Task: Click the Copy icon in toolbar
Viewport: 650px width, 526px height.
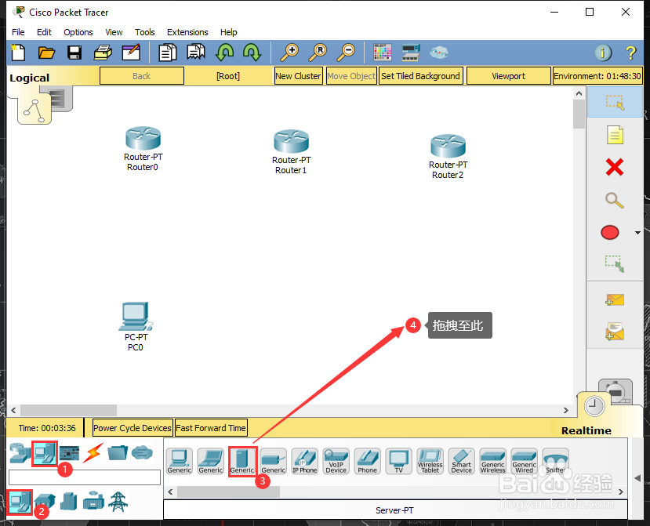Action: click(x=168, y=53)
